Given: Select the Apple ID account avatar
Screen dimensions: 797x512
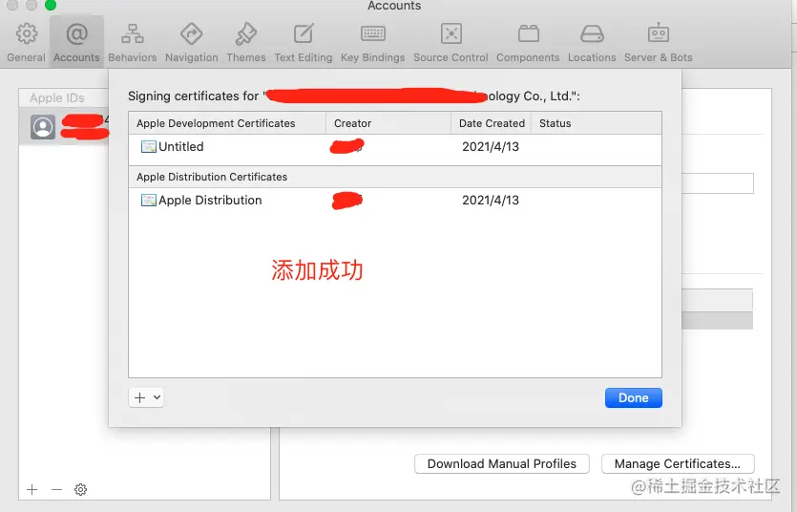Looking at the screenshot, I should tap(43, 127).
